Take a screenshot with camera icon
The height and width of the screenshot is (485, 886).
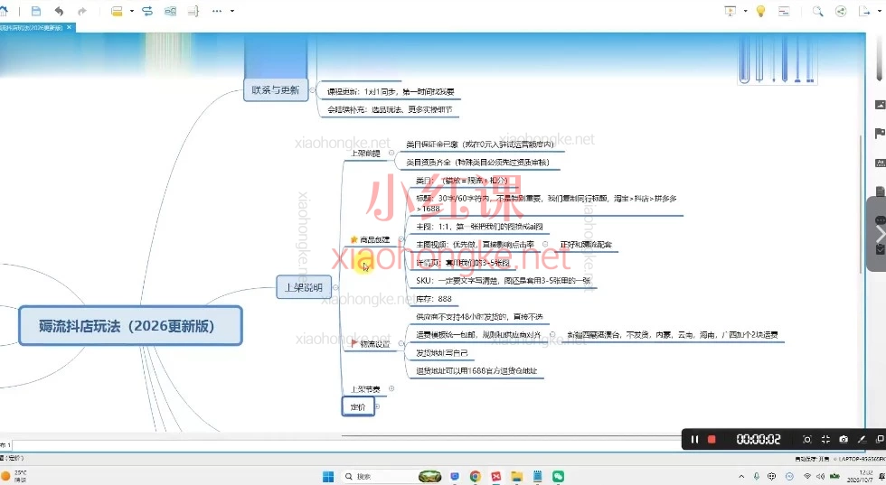pyautogui.click(x=844, y=439)
